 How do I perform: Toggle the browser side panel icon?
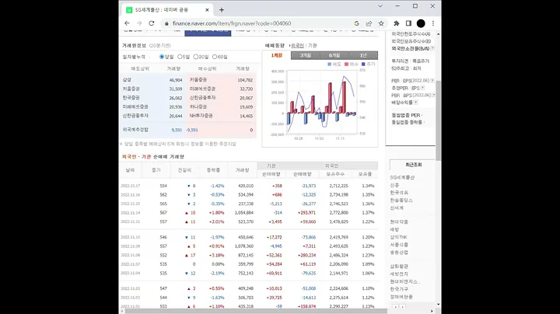[x=408, y=23]
